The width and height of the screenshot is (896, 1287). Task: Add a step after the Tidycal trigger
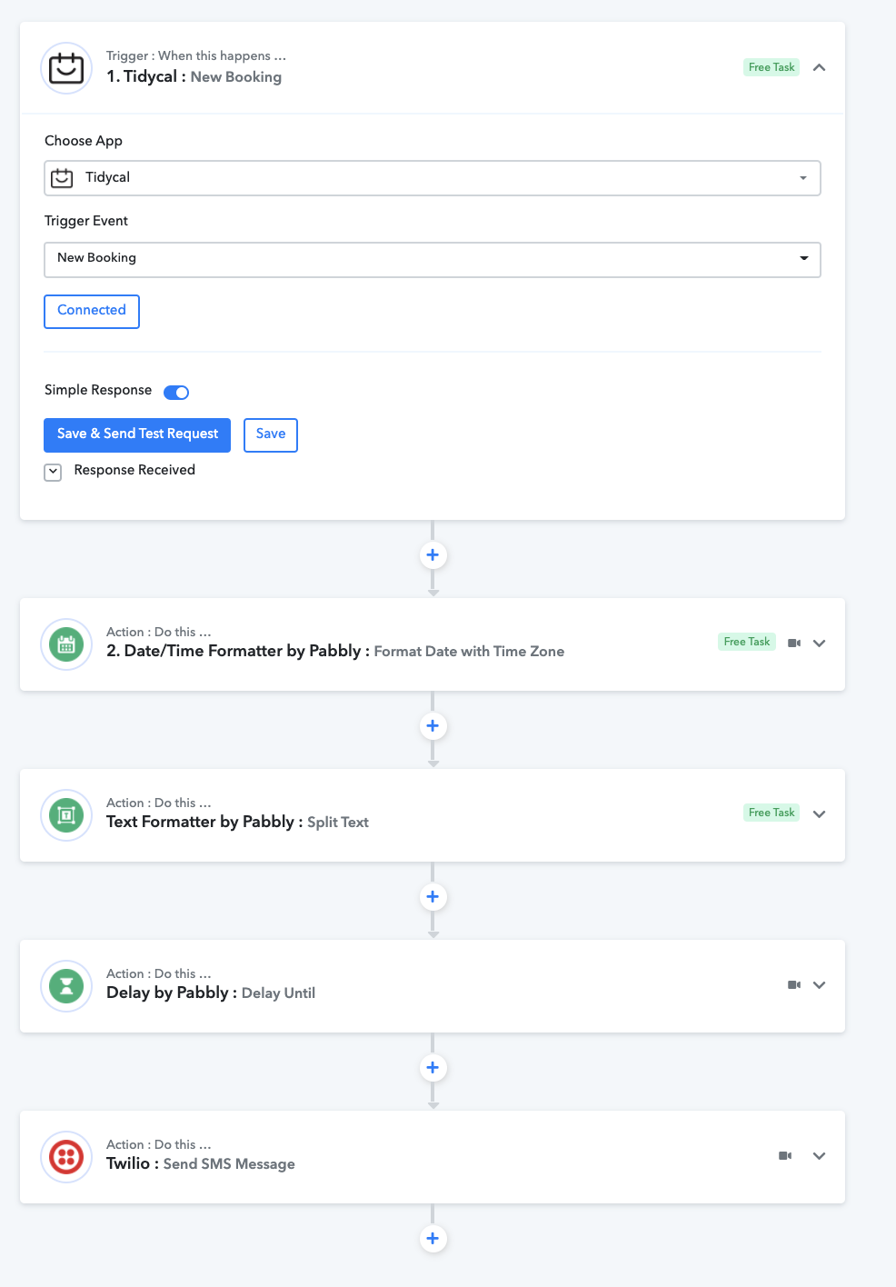(433, 555)
